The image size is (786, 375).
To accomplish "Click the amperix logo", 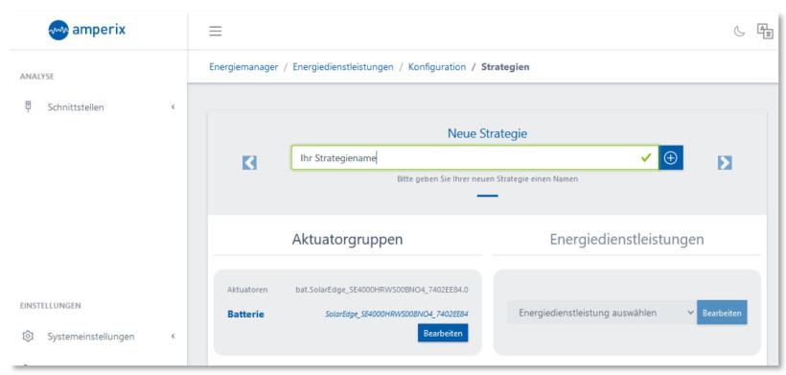I will pyautogui.click(x=87, y=30).
